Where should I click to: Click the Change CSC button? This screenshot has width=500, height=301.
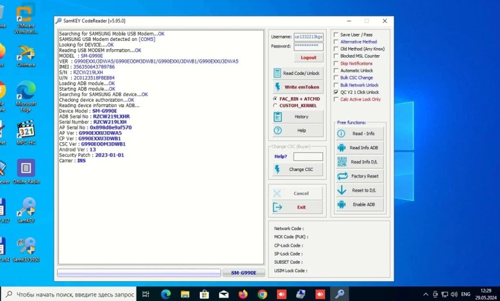coord(297,169)
